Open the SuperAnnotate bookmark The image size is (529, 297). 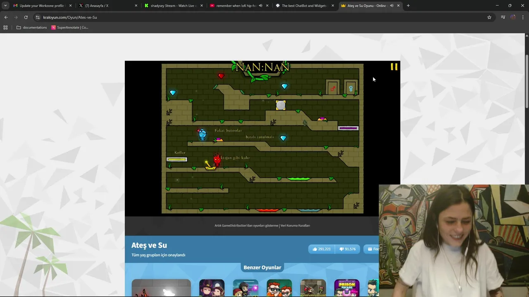[x=70, y=28]
